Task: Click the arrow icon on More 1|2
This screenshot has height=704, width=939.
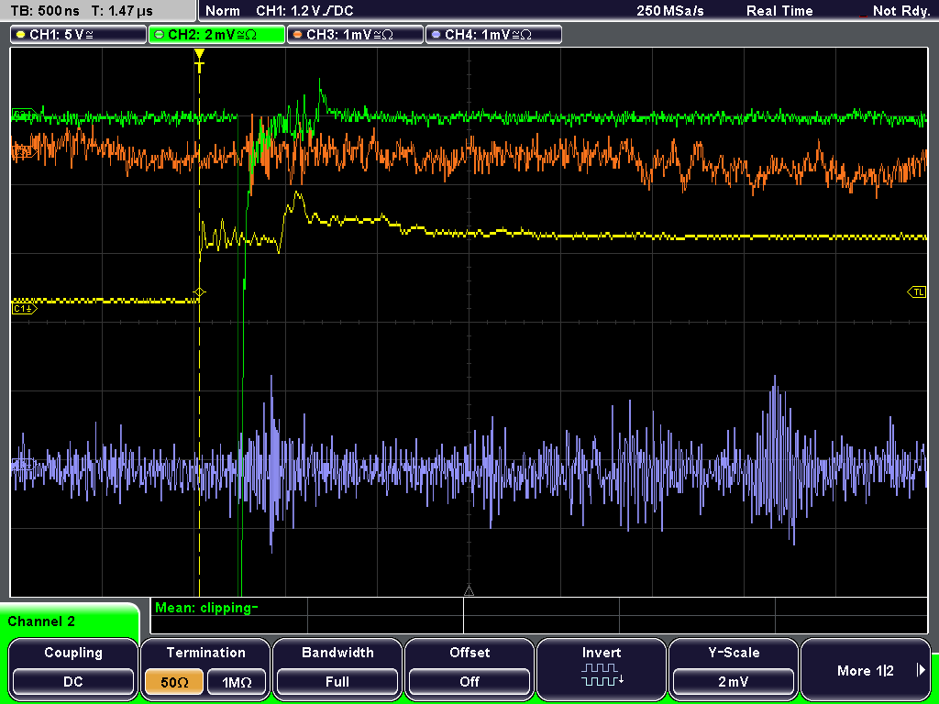Action: click(x=921, y=669)
